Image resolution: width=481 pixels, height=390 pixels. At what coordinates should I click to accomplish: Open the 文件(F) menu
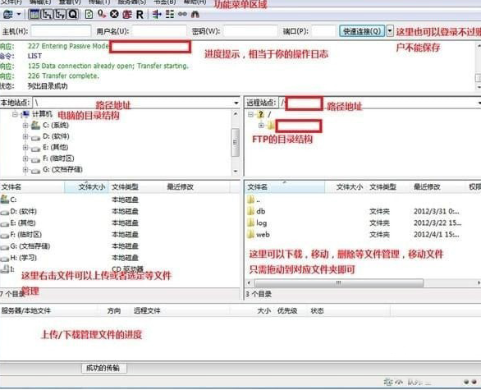pos(11,2)
